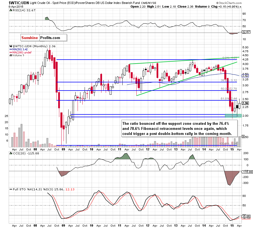The height and width of the screenshot is (228, 253).
Task: Click the 5.00 label on the price axis
Action: [x=245, y=48]
